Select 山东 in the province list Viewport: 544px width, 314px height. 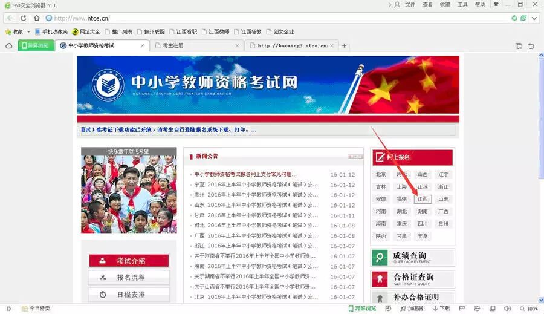(x=444, y=199)
